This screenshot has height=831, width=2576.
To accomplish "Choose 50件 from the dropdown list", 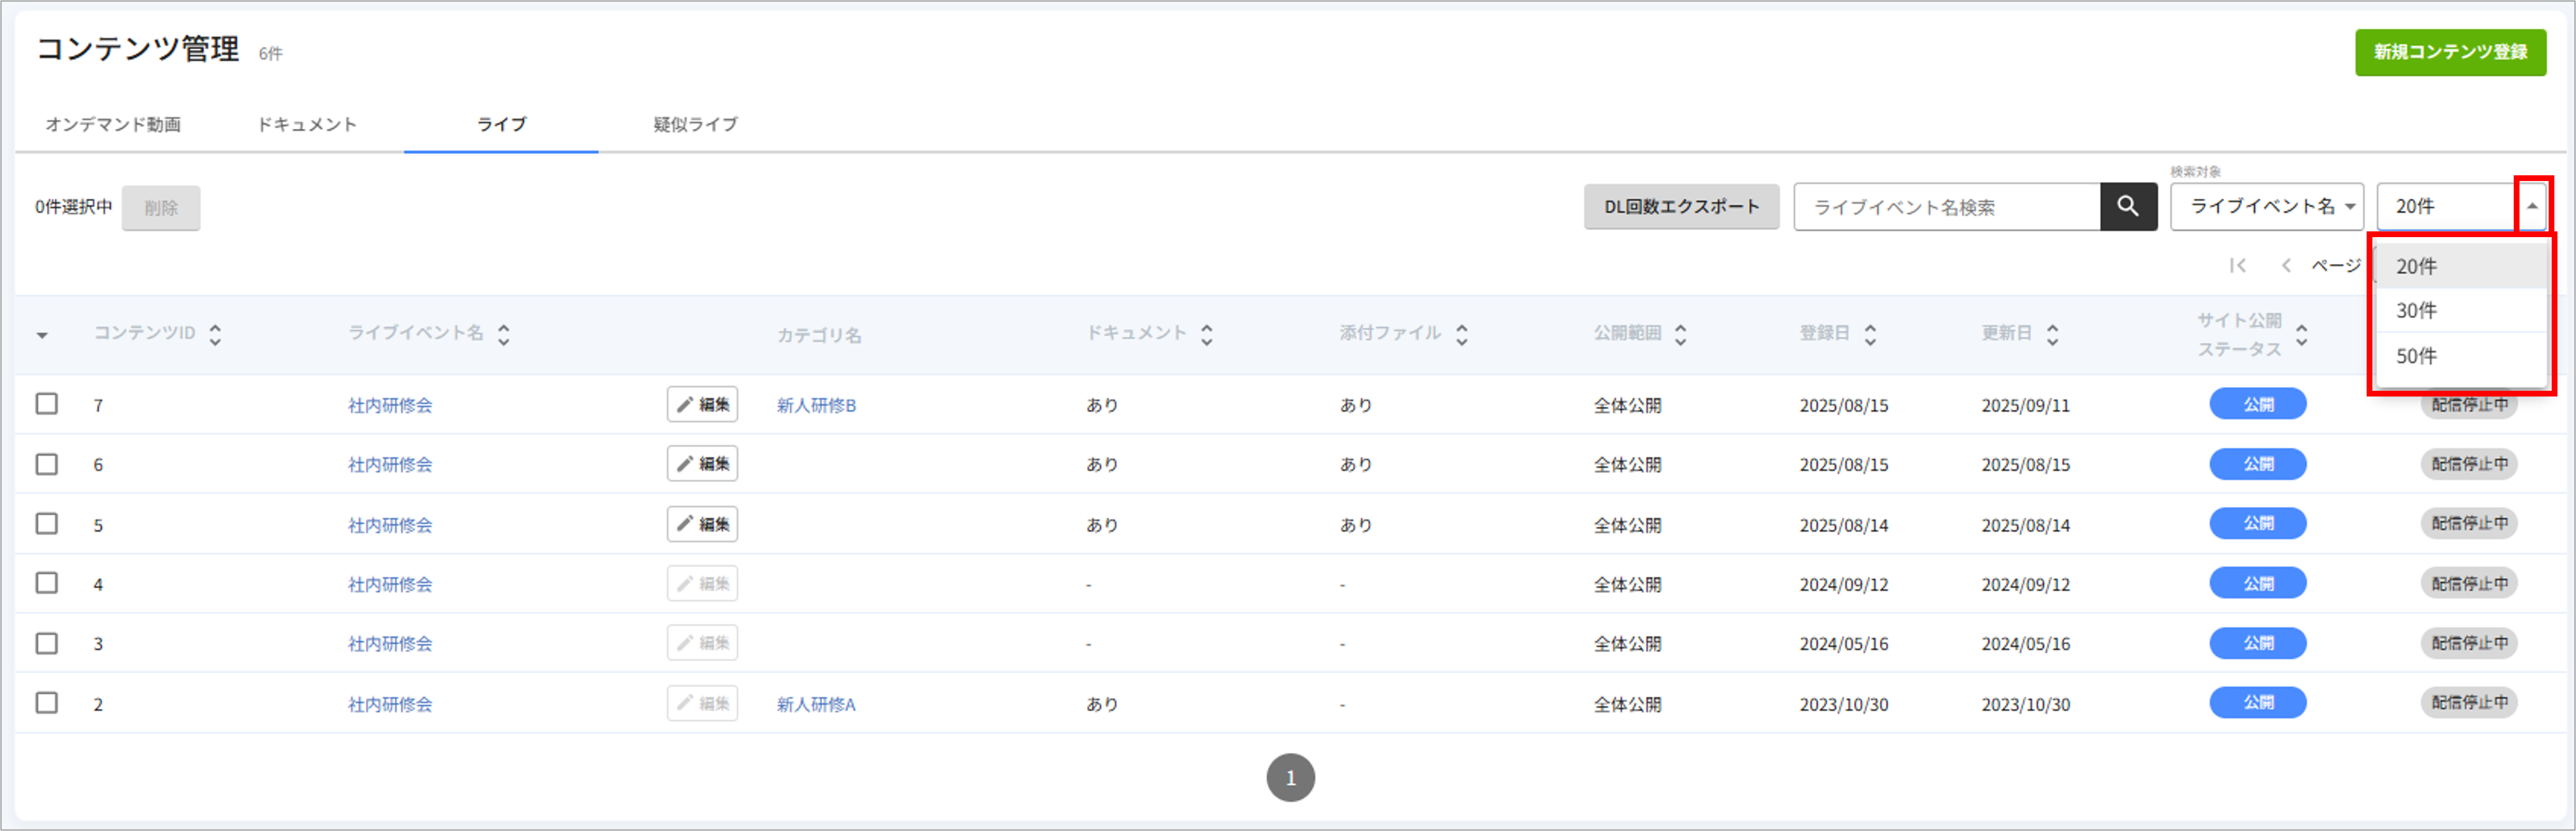I will point(2461,356).
